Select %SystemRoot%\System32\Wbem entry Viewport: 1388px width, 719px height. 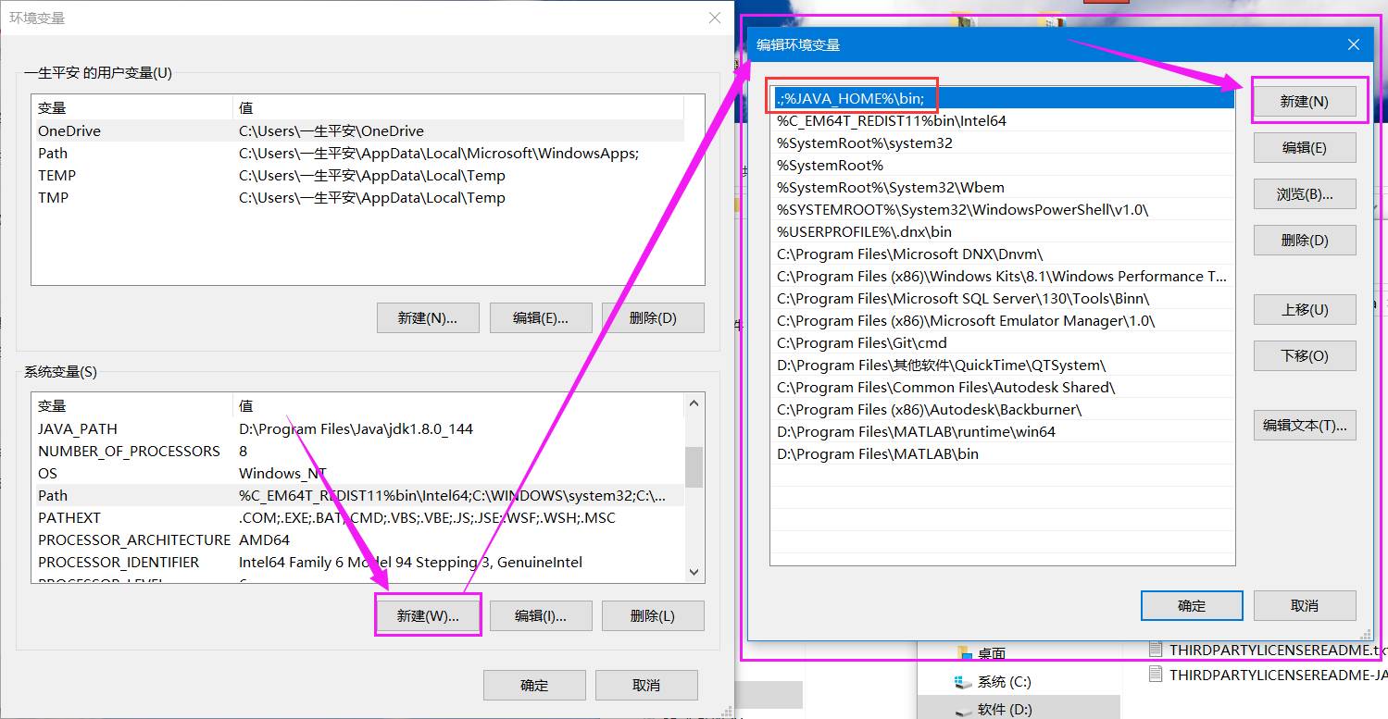tap(1003, 187)
